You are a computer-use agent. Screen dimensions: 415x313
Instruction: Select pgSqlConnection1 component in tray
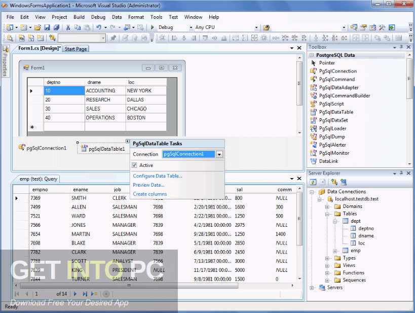(43, 148)
